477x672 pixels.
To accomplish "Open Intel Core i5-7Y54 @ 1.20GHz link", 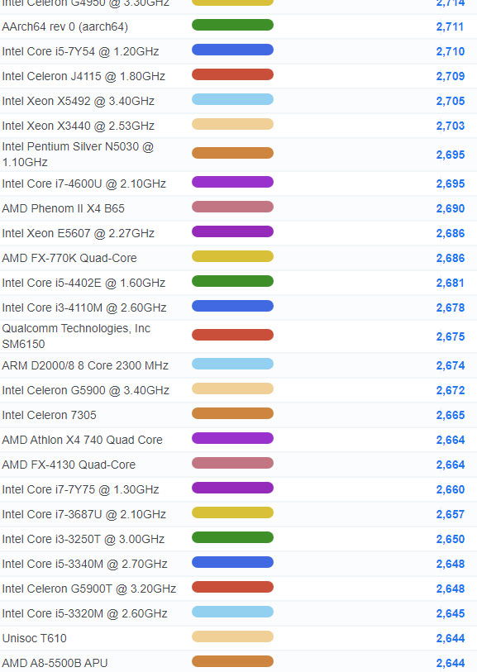I will (x=80, y=51).
